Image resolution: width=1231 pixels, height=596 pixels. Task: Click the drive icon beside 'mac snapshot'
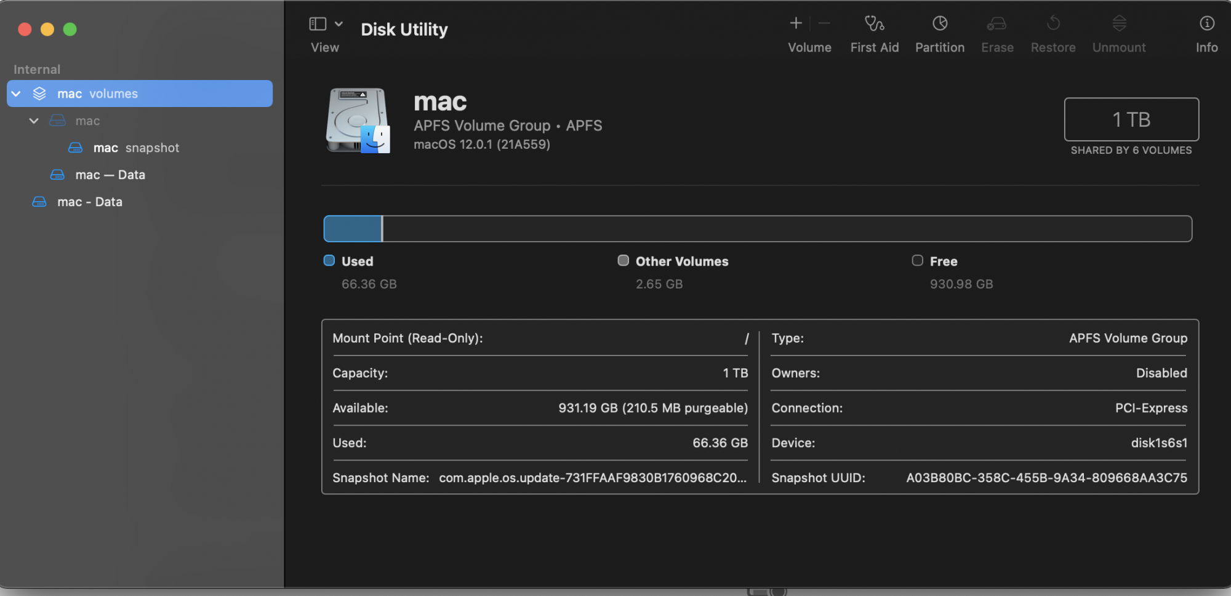coord(75,148)
